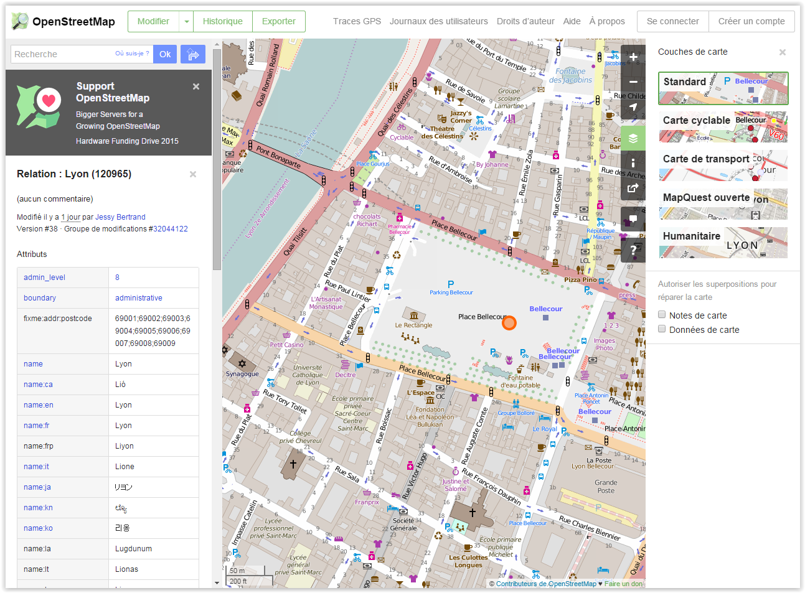The width and height of the screenshot is (805, 593).
Task: Click the admin_level attribute key link
Action: (x=44, y=278)
